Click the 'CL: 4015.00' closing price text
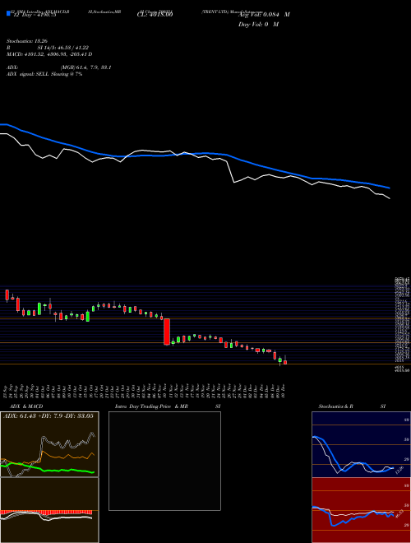The width and height of the screenshot is (411, 543). (x=155, y=15)
